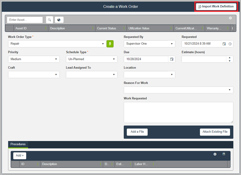
Task: Open the Reason For Work dropdown
Action: [229, 90]
